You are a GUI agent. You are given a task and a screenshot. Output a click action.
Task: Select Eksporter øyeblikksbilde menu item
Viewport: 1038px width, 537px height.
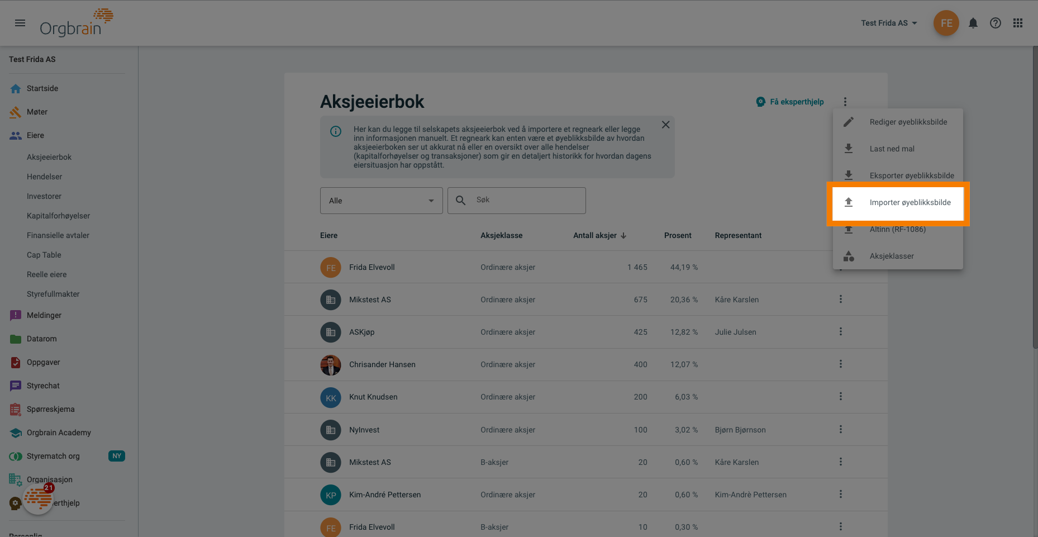click(x=898, y=175)
